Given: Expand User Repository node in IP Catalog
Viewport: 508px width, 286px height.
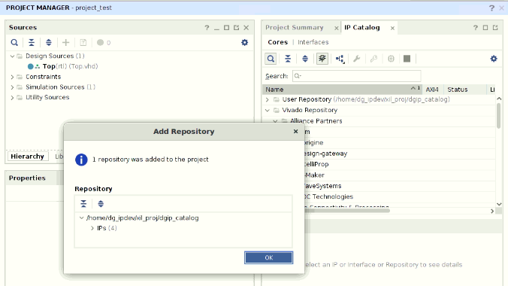Looking at the screenshot, I should (x=268, y=99).
